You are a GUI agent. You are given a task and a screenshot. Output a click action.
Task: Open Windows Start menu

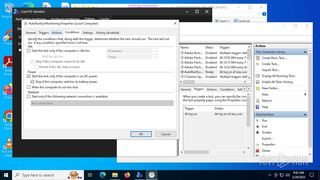click(6, 175)
